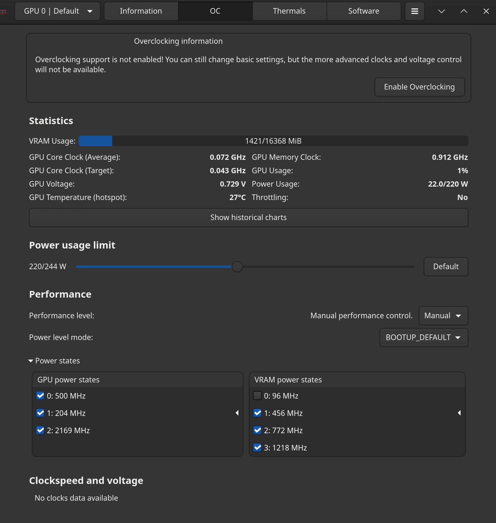The image size is (496, 523).
Task: Click Enable Overclocking button
Action: (420, 87)
